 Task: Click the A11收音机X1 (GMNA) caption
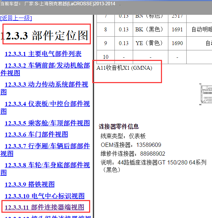pos(124,68)
